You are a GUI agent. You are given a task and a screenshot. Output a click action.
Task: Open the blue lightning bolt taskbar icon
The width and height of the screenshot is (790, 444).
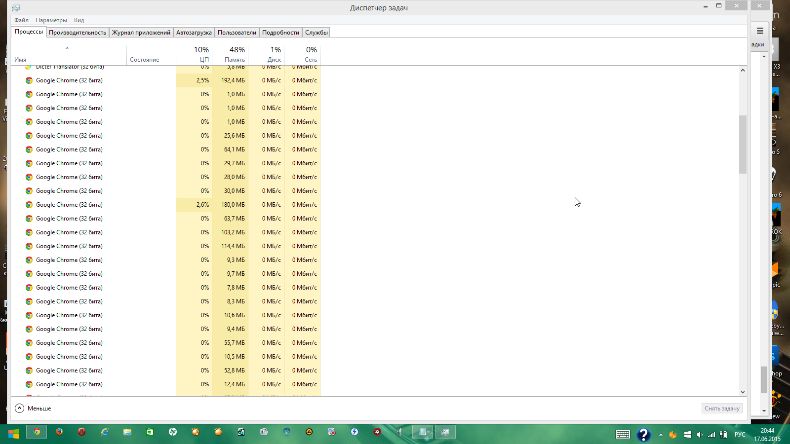point(355,432)
